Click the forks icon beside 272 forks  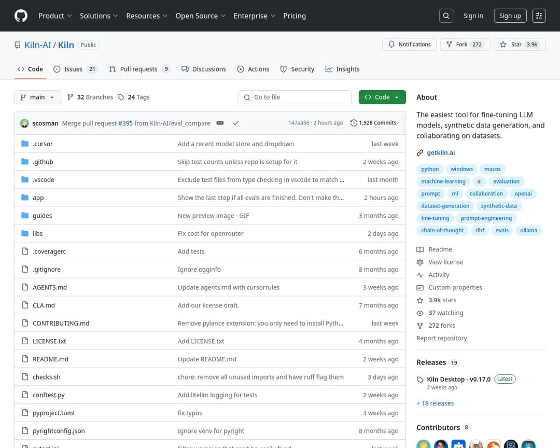(420, 326)
